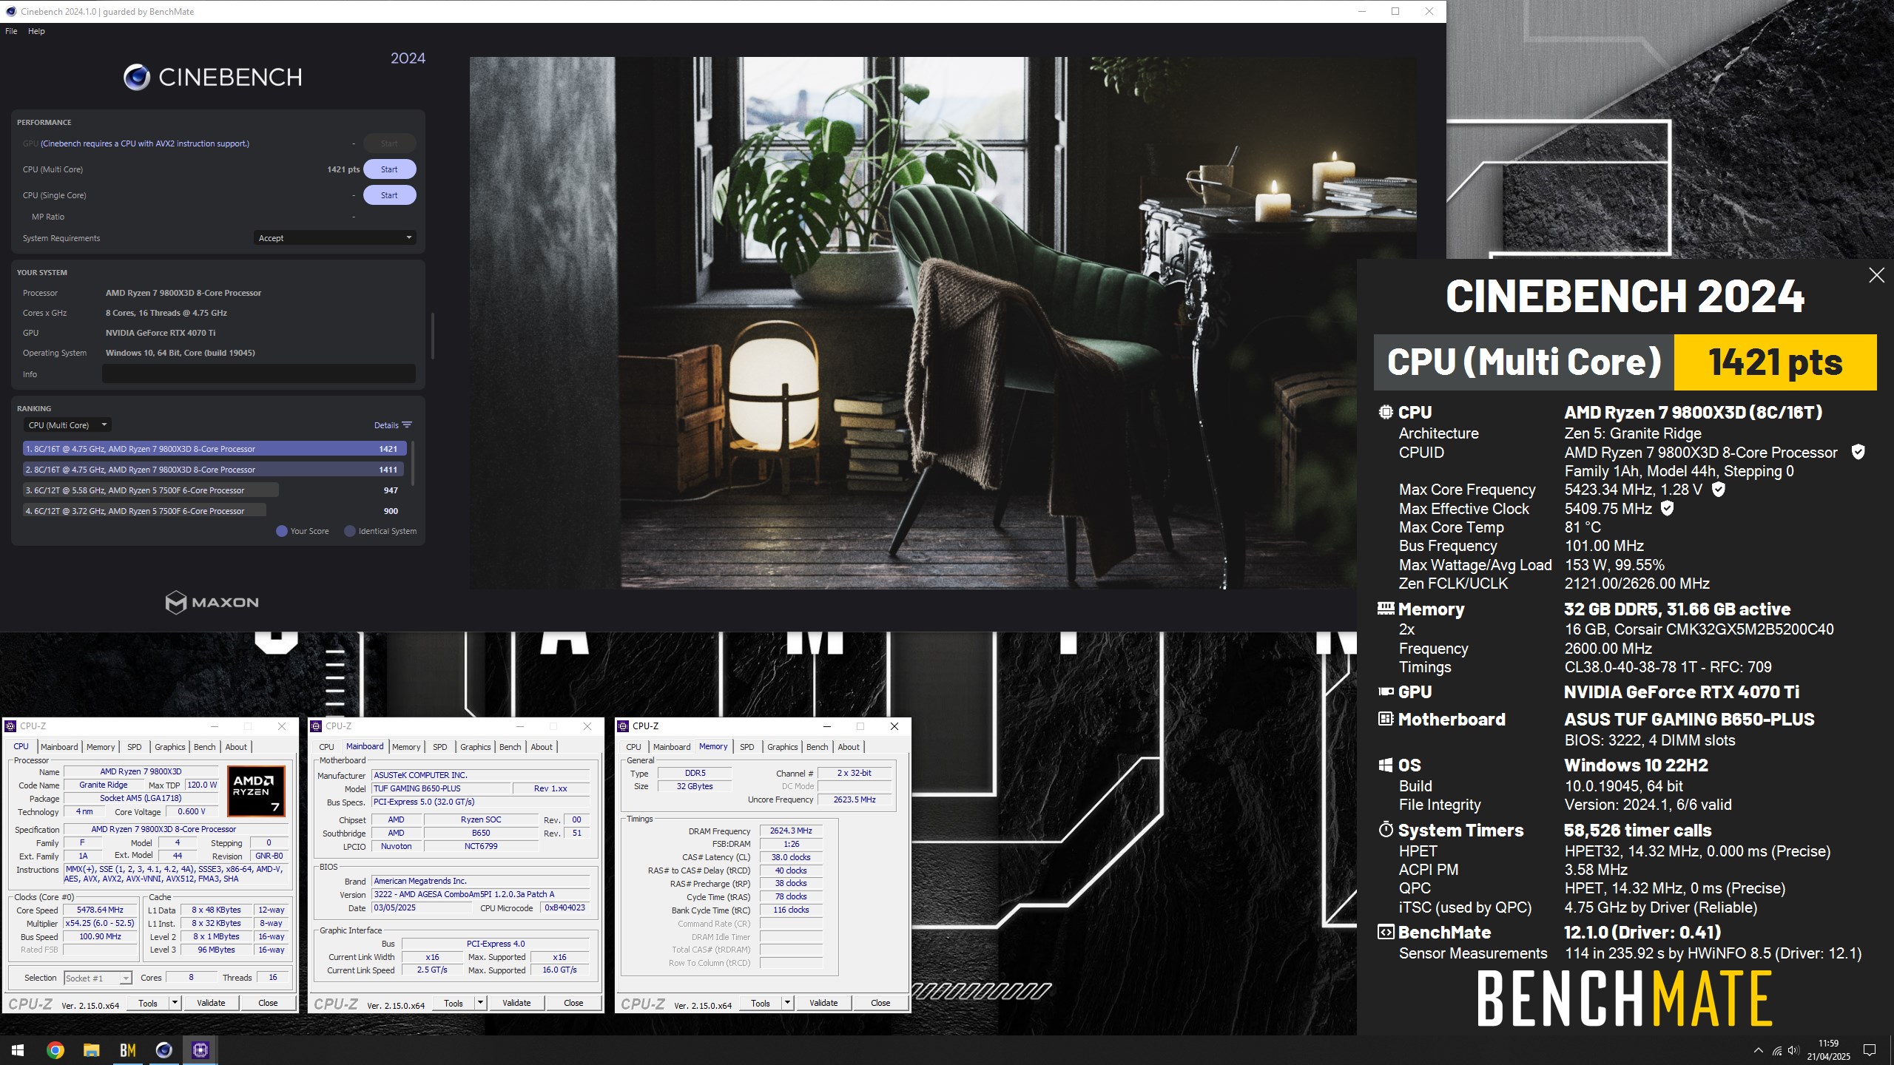The width and height of the screenshot is (1894, 1065).
Task: Click Validate in Memory CPU-Z window
Action: click(x=823, y=1003)
